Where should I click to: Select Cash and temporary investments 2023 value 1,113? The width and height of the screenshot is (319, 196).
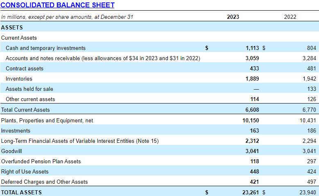(252, 48)
